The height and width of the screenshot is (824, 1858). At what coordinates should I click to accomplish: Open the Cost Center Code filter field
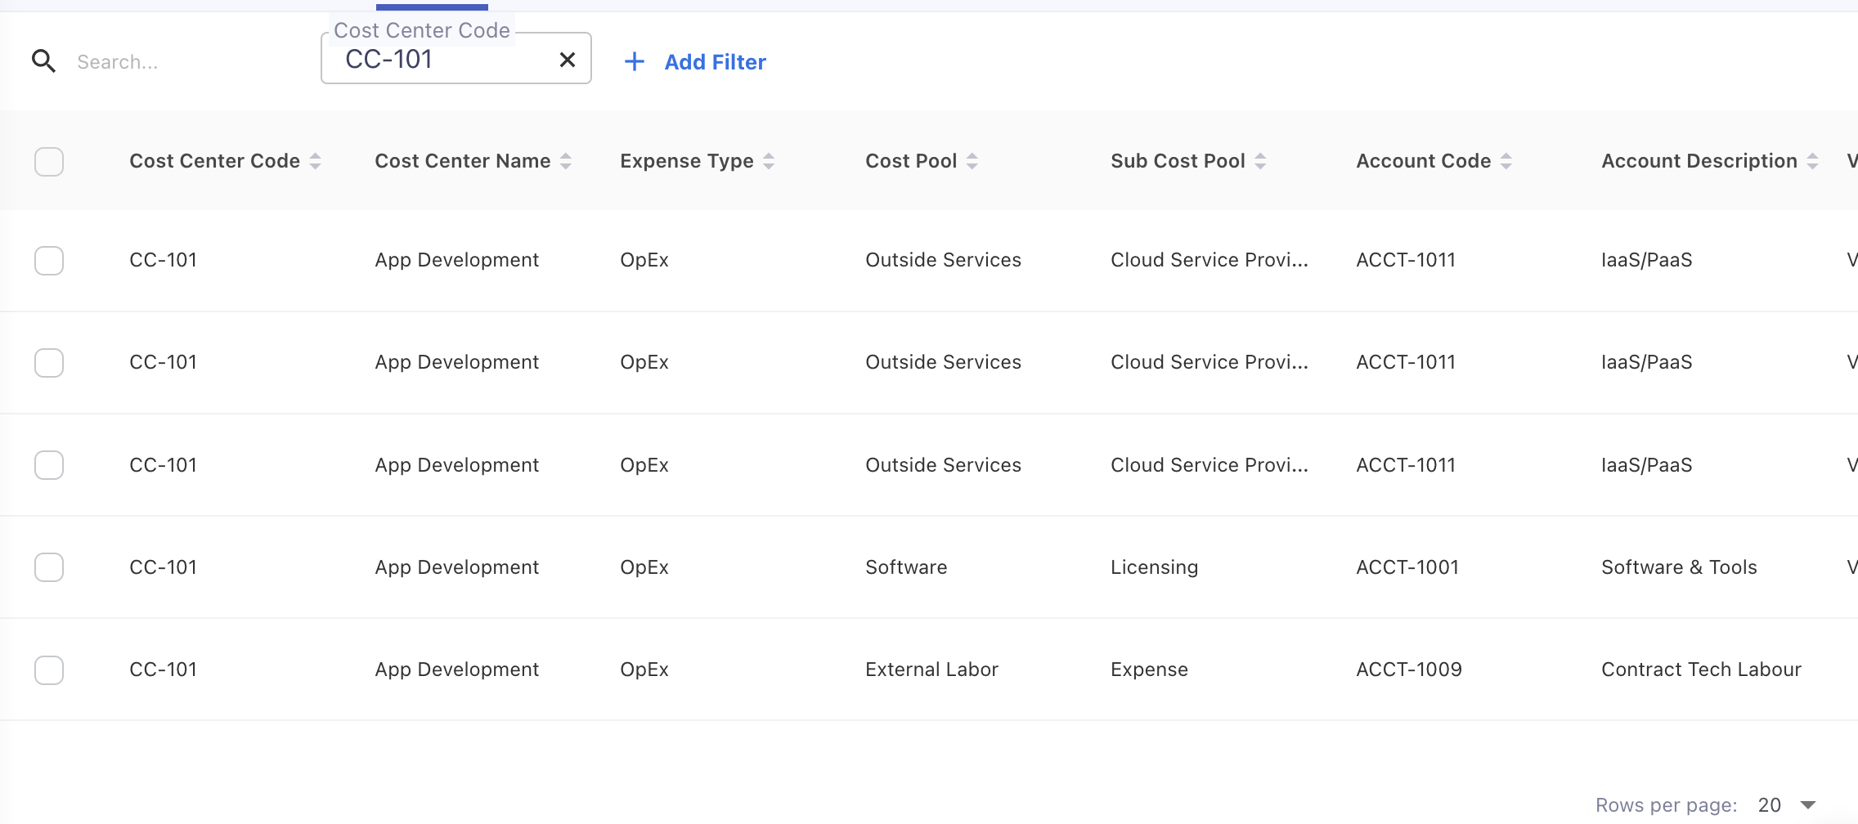pos(442,60)
